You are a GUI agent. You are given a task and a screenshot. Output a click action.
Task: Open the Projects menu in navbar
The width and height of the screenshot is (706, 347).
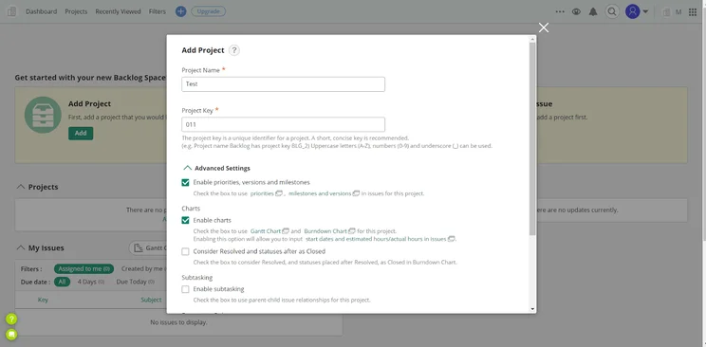point(76,11)
